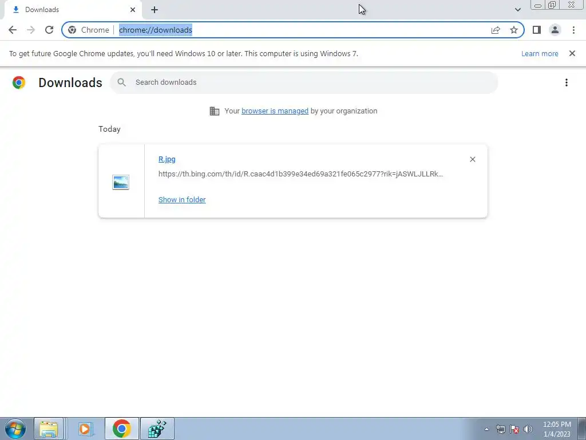Show hidden tray icons arrow
This screenshot has width=586, height=440.
coord(486,429)
